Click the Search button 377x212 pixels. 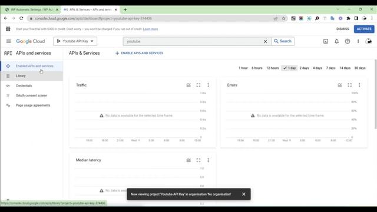click(x=283, y=41)
